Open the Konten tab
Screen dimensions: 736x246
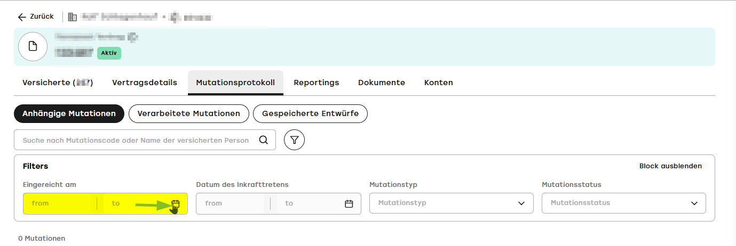click(439, 83)
